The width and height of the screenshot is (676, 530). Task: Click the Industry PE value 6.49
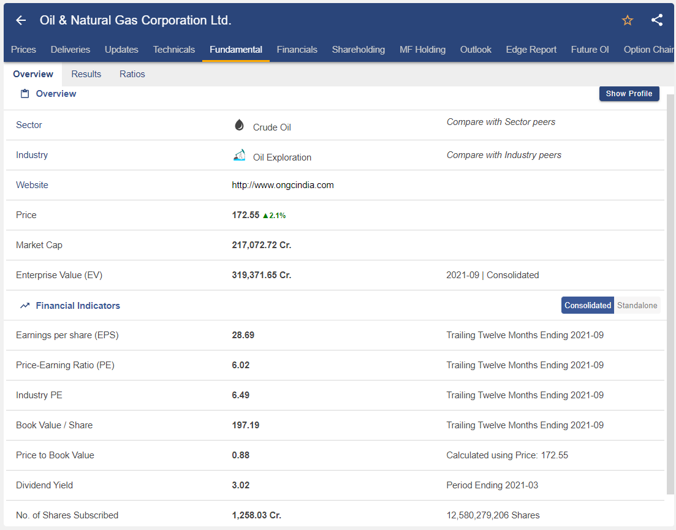click(x=241, y=395)
